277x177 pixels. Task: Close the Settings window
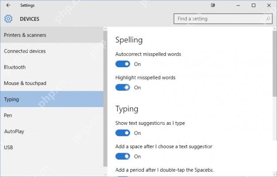click(269, 5)
